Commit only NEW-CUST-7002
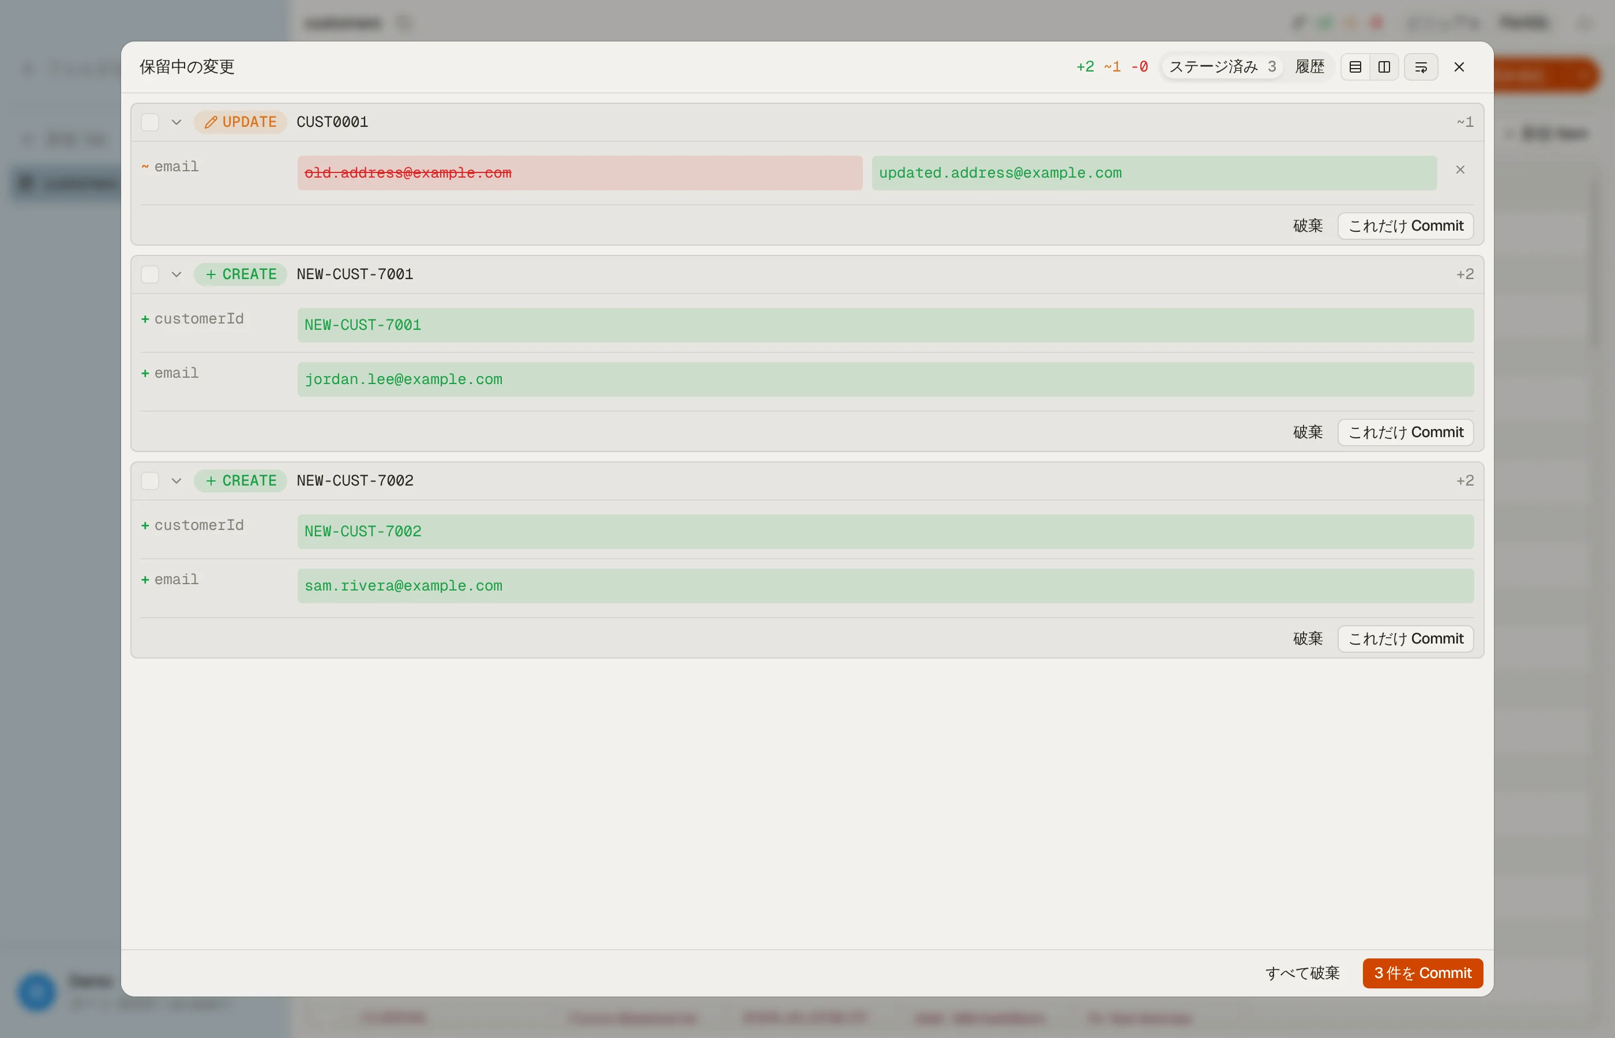The image size is (1615, 1038). click(1406, 638)
